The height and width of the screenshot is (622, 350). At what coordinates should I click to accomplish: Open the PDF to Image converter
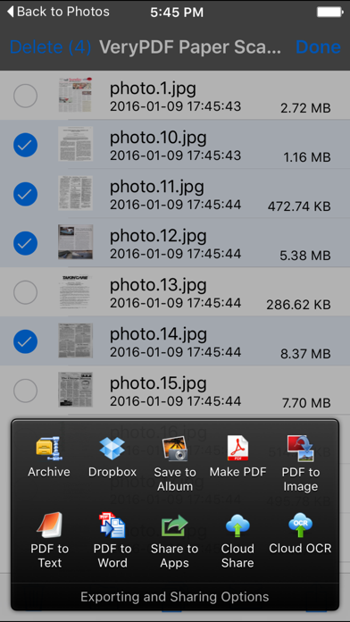[x=301, y=449]
